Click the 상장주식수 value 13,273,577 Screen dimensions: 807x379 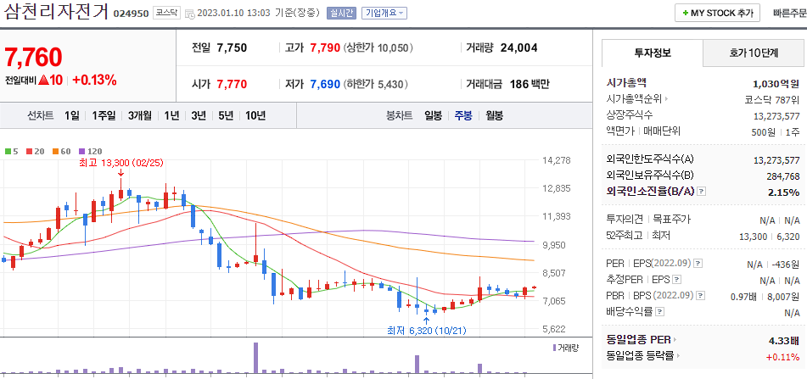[x=776, y=115]
